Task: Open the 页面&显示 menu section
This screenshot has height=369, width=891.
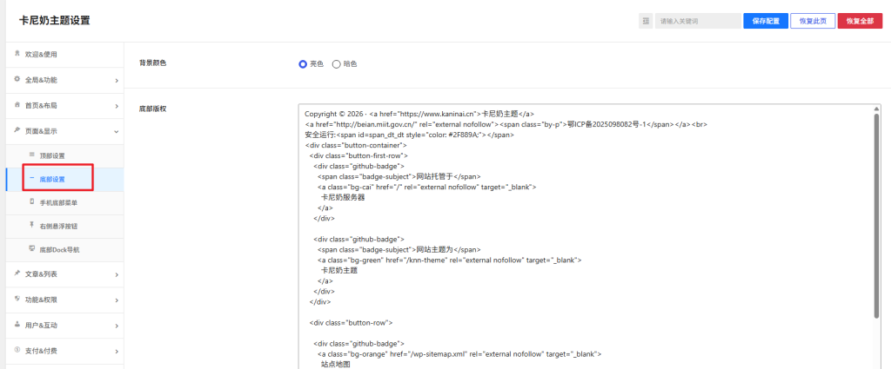Action: pyautogui.click(x=64, y=131)
